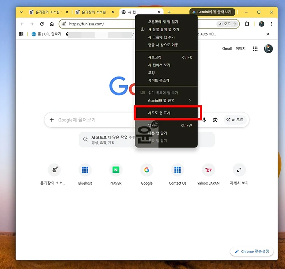Open the tab search dropdown arrow
This screenshot has width=285, height=269.
[21, 12]
